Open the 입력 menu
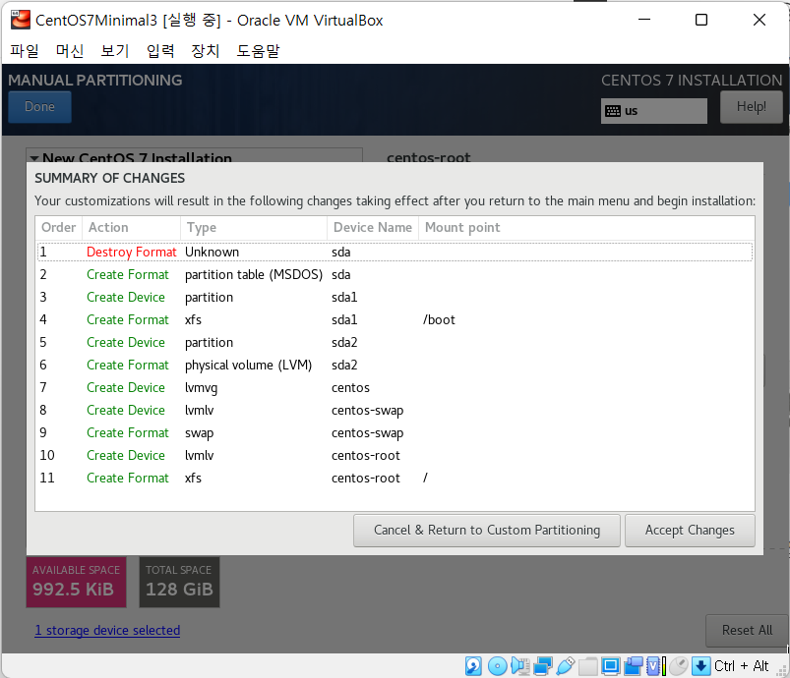This screenshot has height=678, width=790. pos(160,51)
